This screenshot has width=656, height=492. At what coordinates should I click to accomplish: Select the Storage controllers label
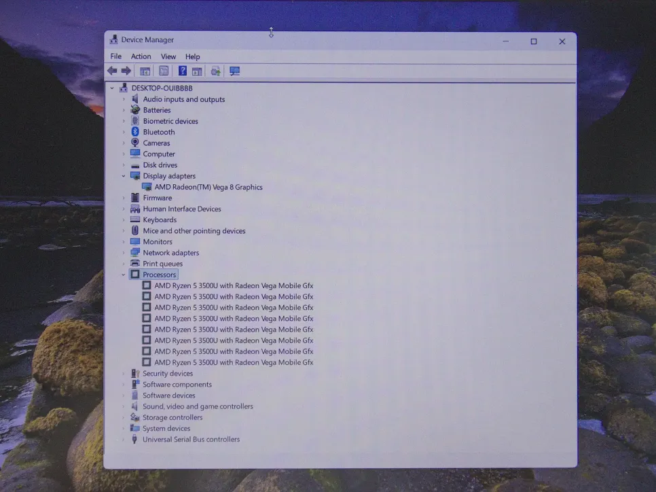point(172,417)
